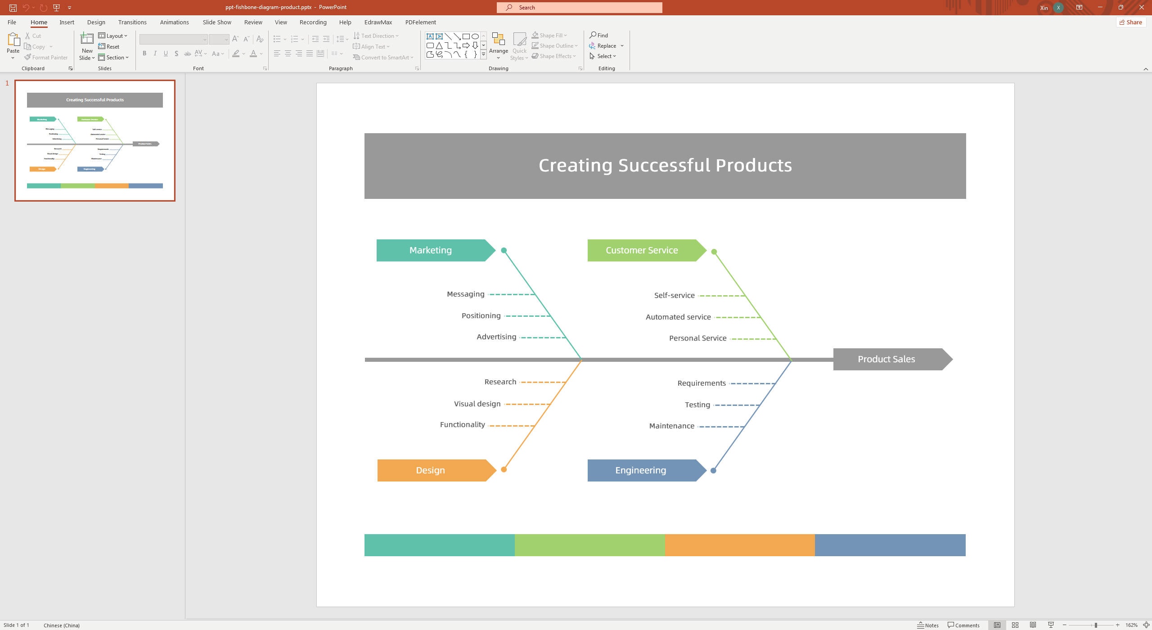
Task: Click the Reset slide button
Action: click(109, 46)
